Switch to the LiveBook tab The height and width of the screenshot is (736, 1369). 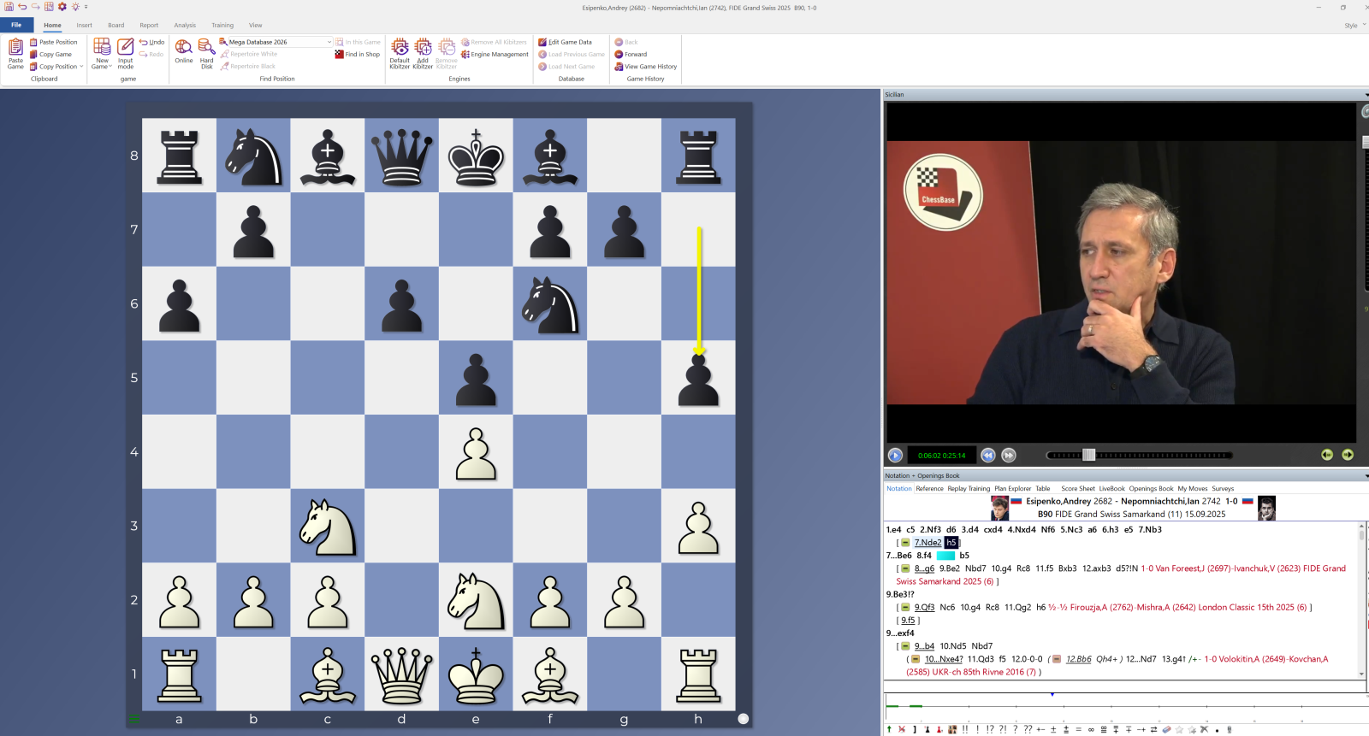pos(1111,489)
